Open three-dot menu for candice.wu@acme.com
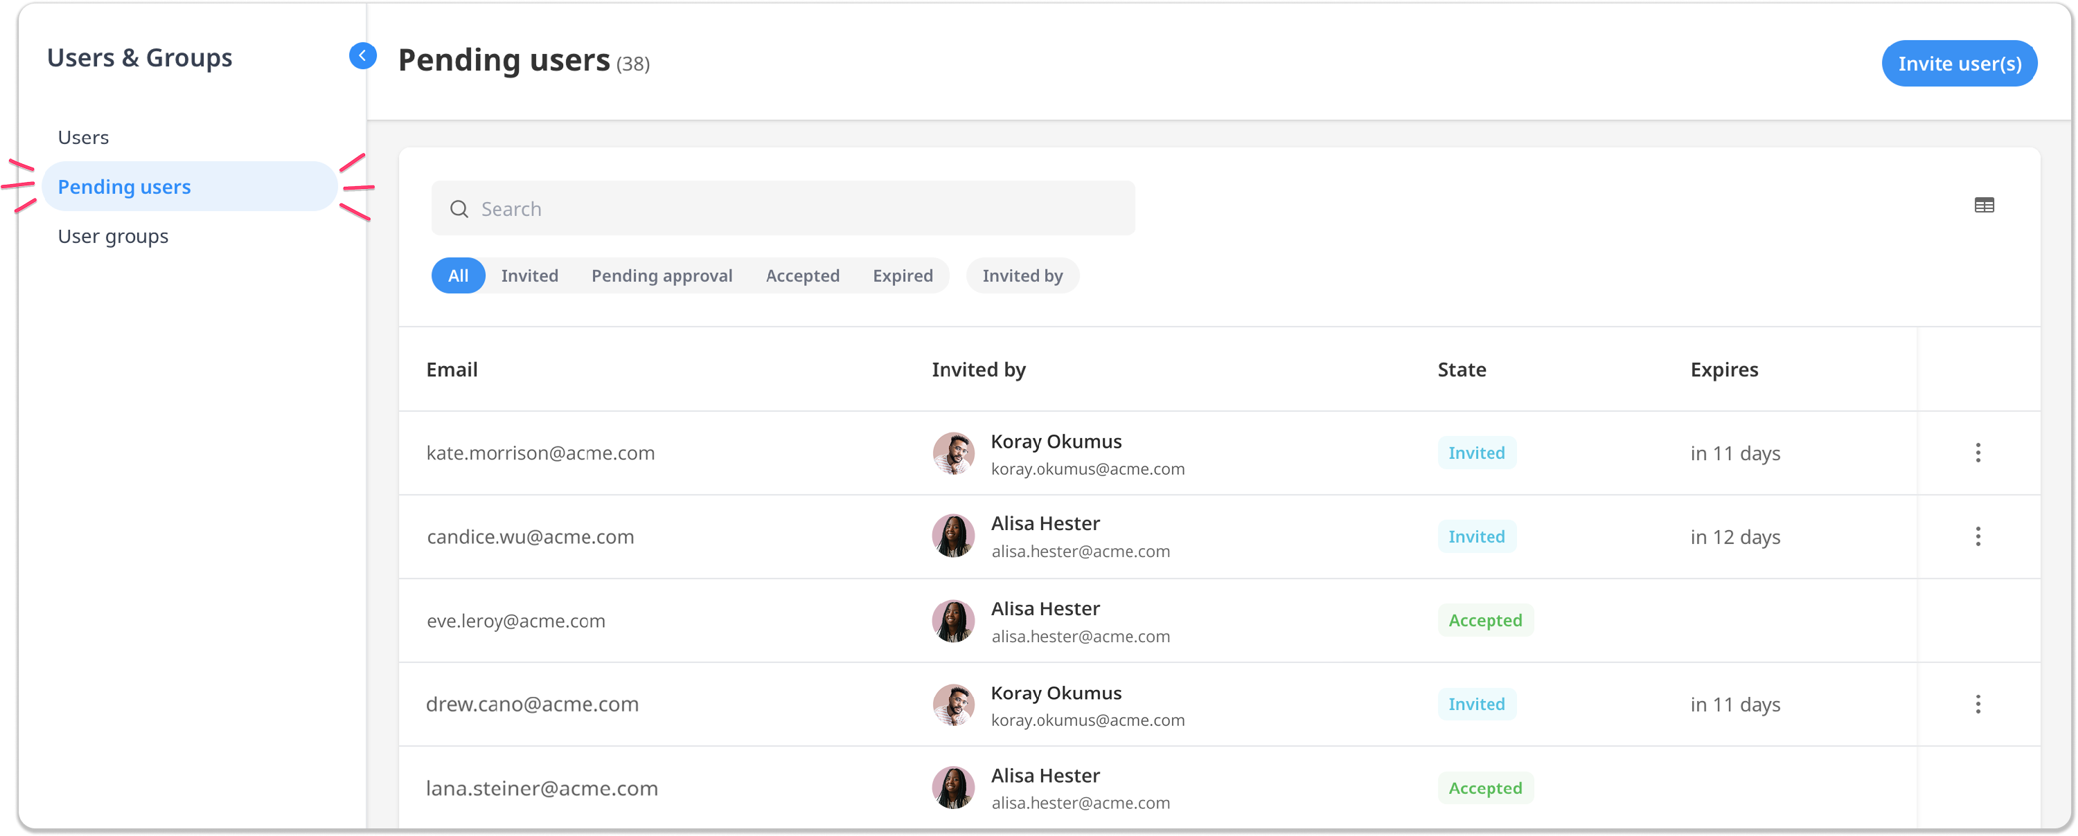Image resolution: width=2078 pixels, height=836 pixels. pyautogui.click(x=1977, y=537)
